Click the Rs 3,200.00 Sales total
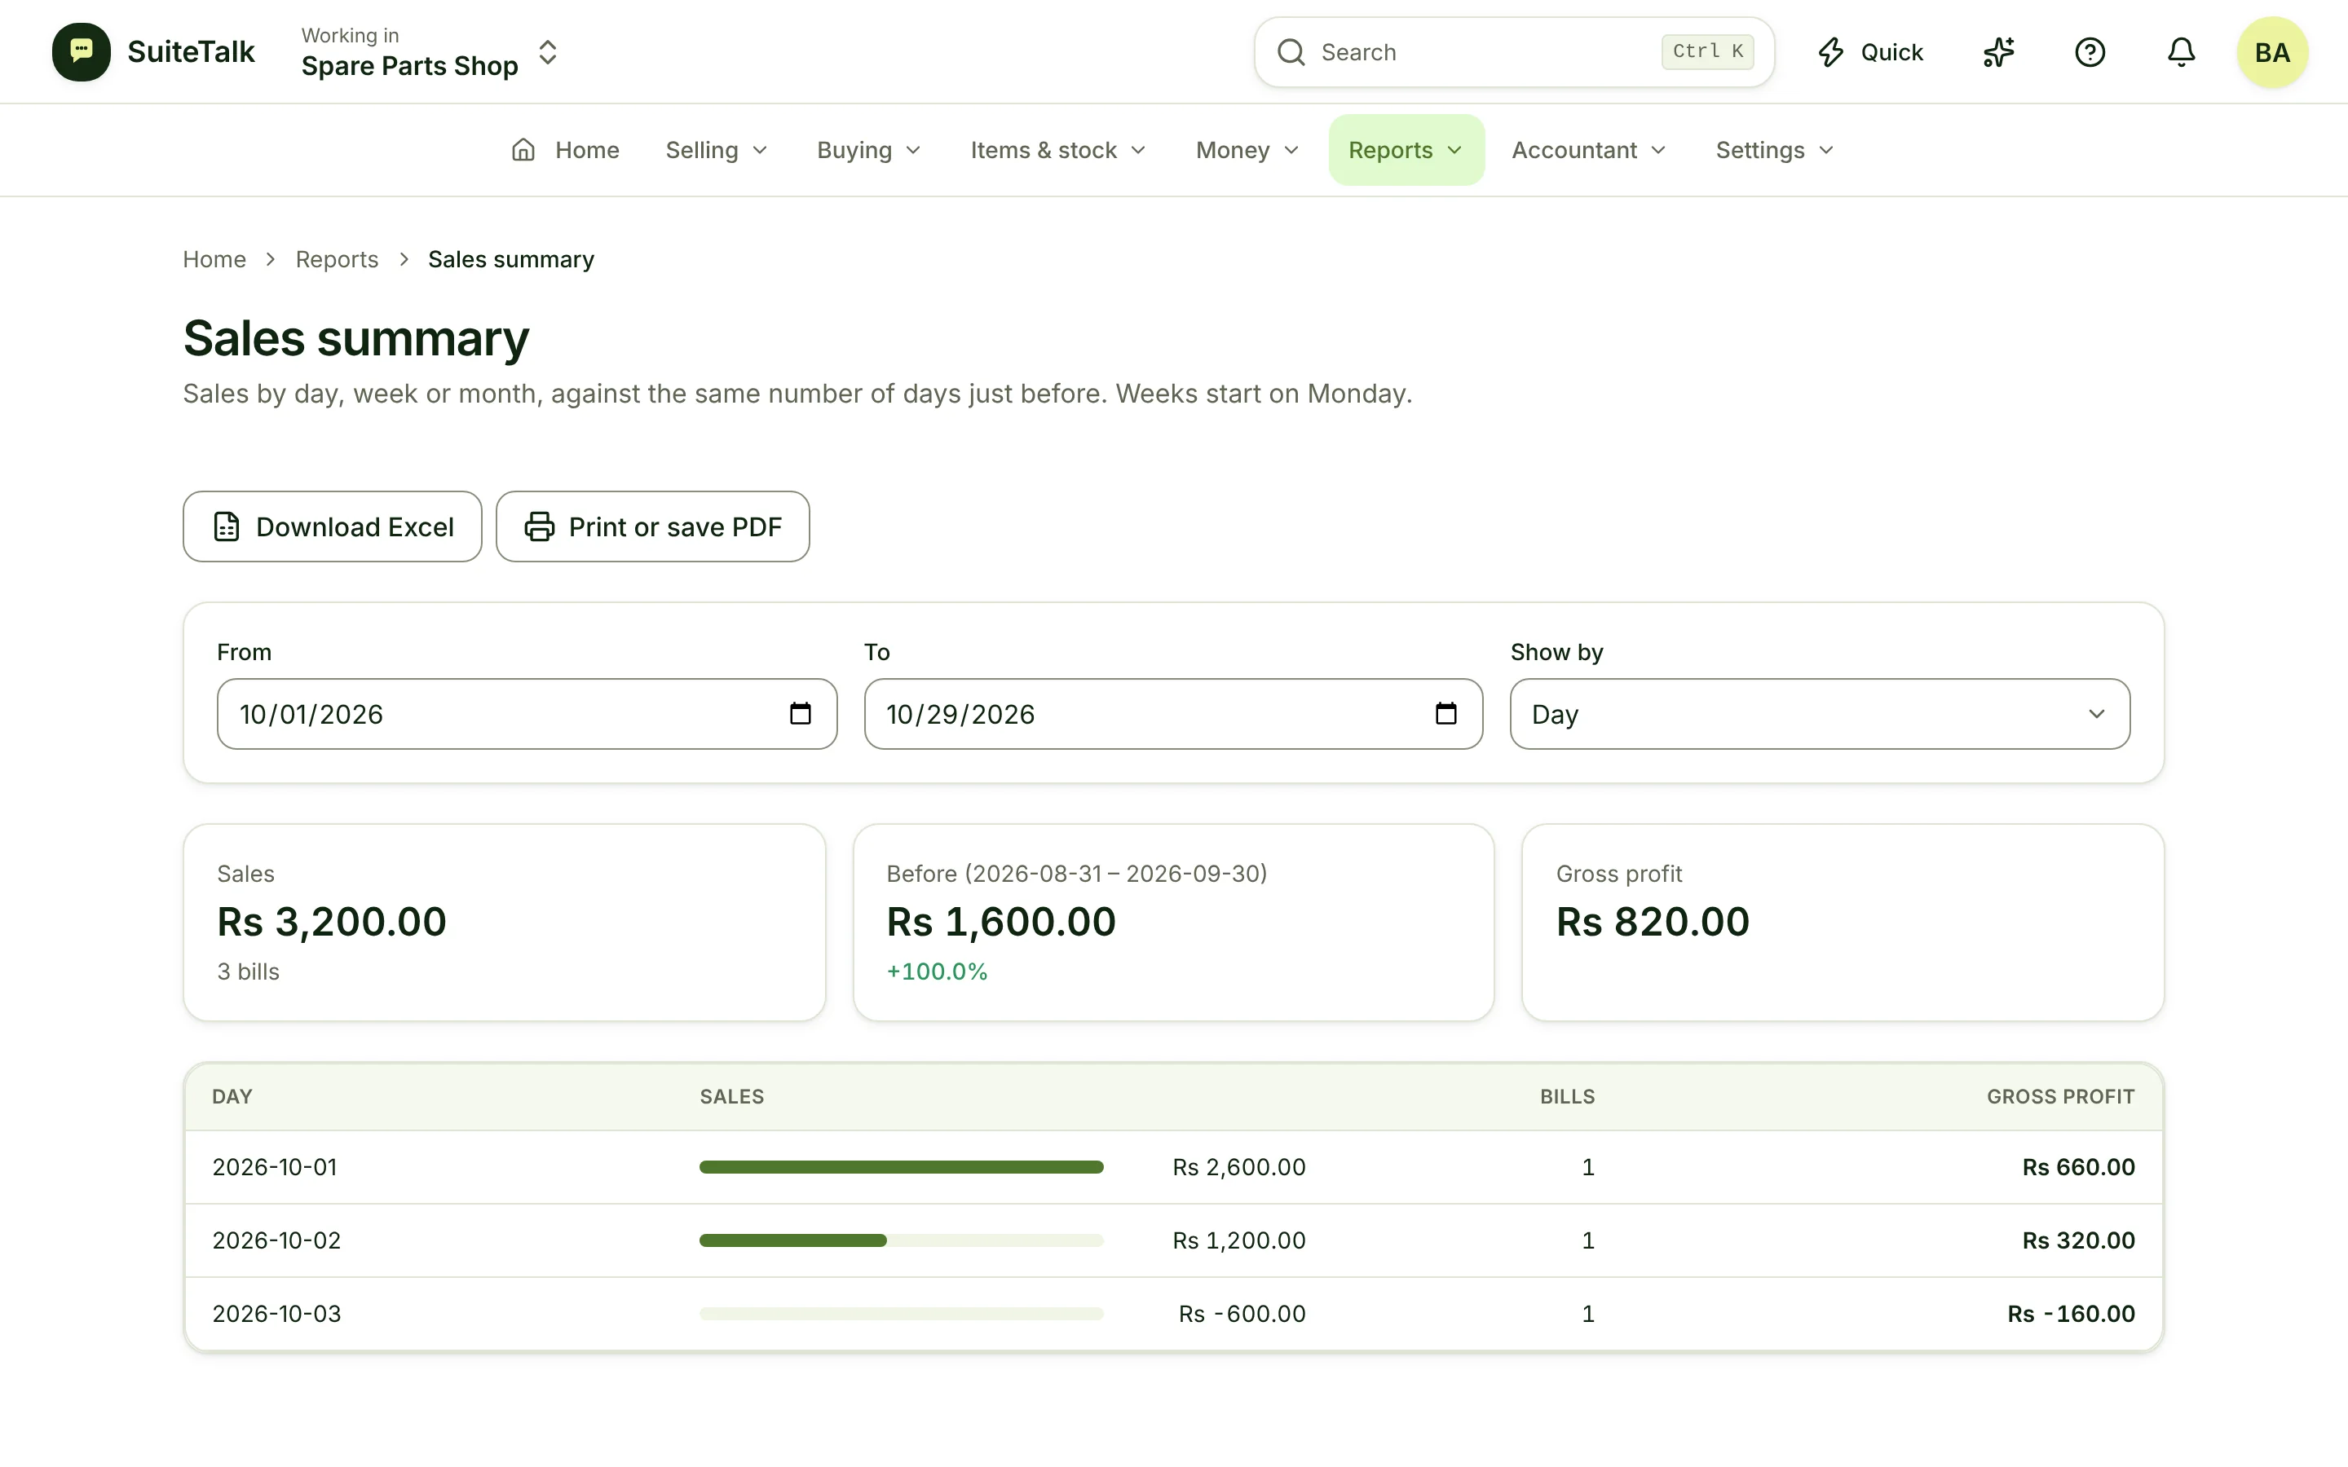The height and width of the screenshot is (1467, 2348). coord(332,922)
